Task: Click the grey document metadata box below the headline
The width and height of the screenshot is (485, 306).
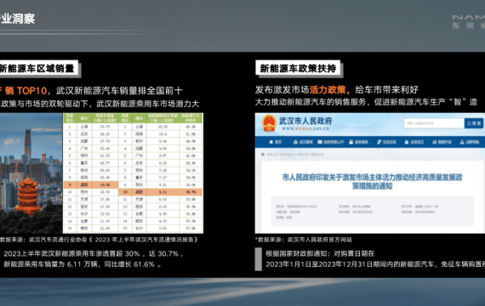Action: pos(372,212)
